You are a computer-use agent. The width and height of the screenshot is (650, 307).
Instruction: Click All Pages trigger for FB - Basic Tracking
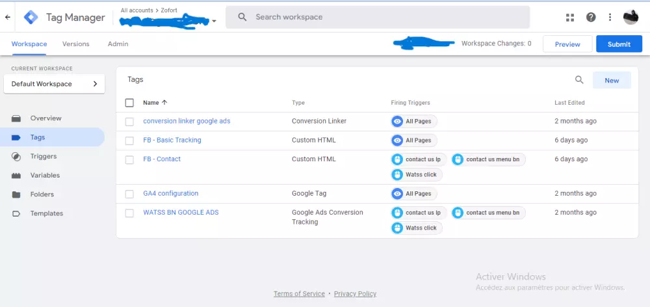pyautogui.click(x=413, y=140)
